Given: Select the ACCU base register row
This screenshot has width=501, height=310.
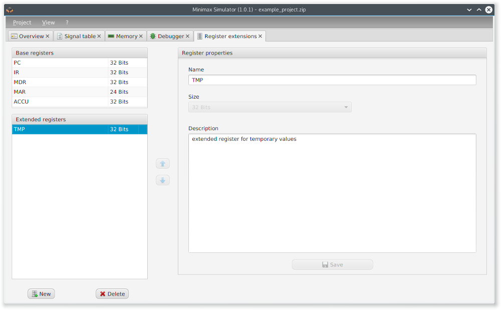Looking at the screenshot, I should [x=80, y=102].
